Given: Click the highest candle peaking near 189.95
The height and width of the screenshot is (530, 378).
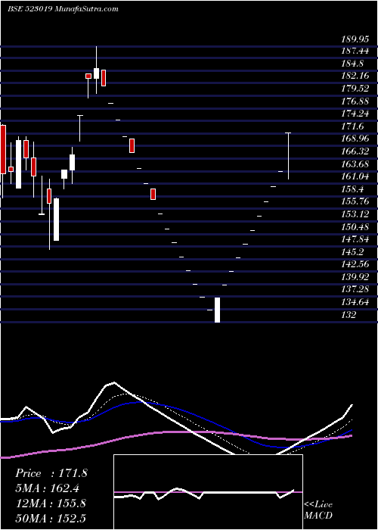Looking at the screenshot, I should [x=97, y=70].
